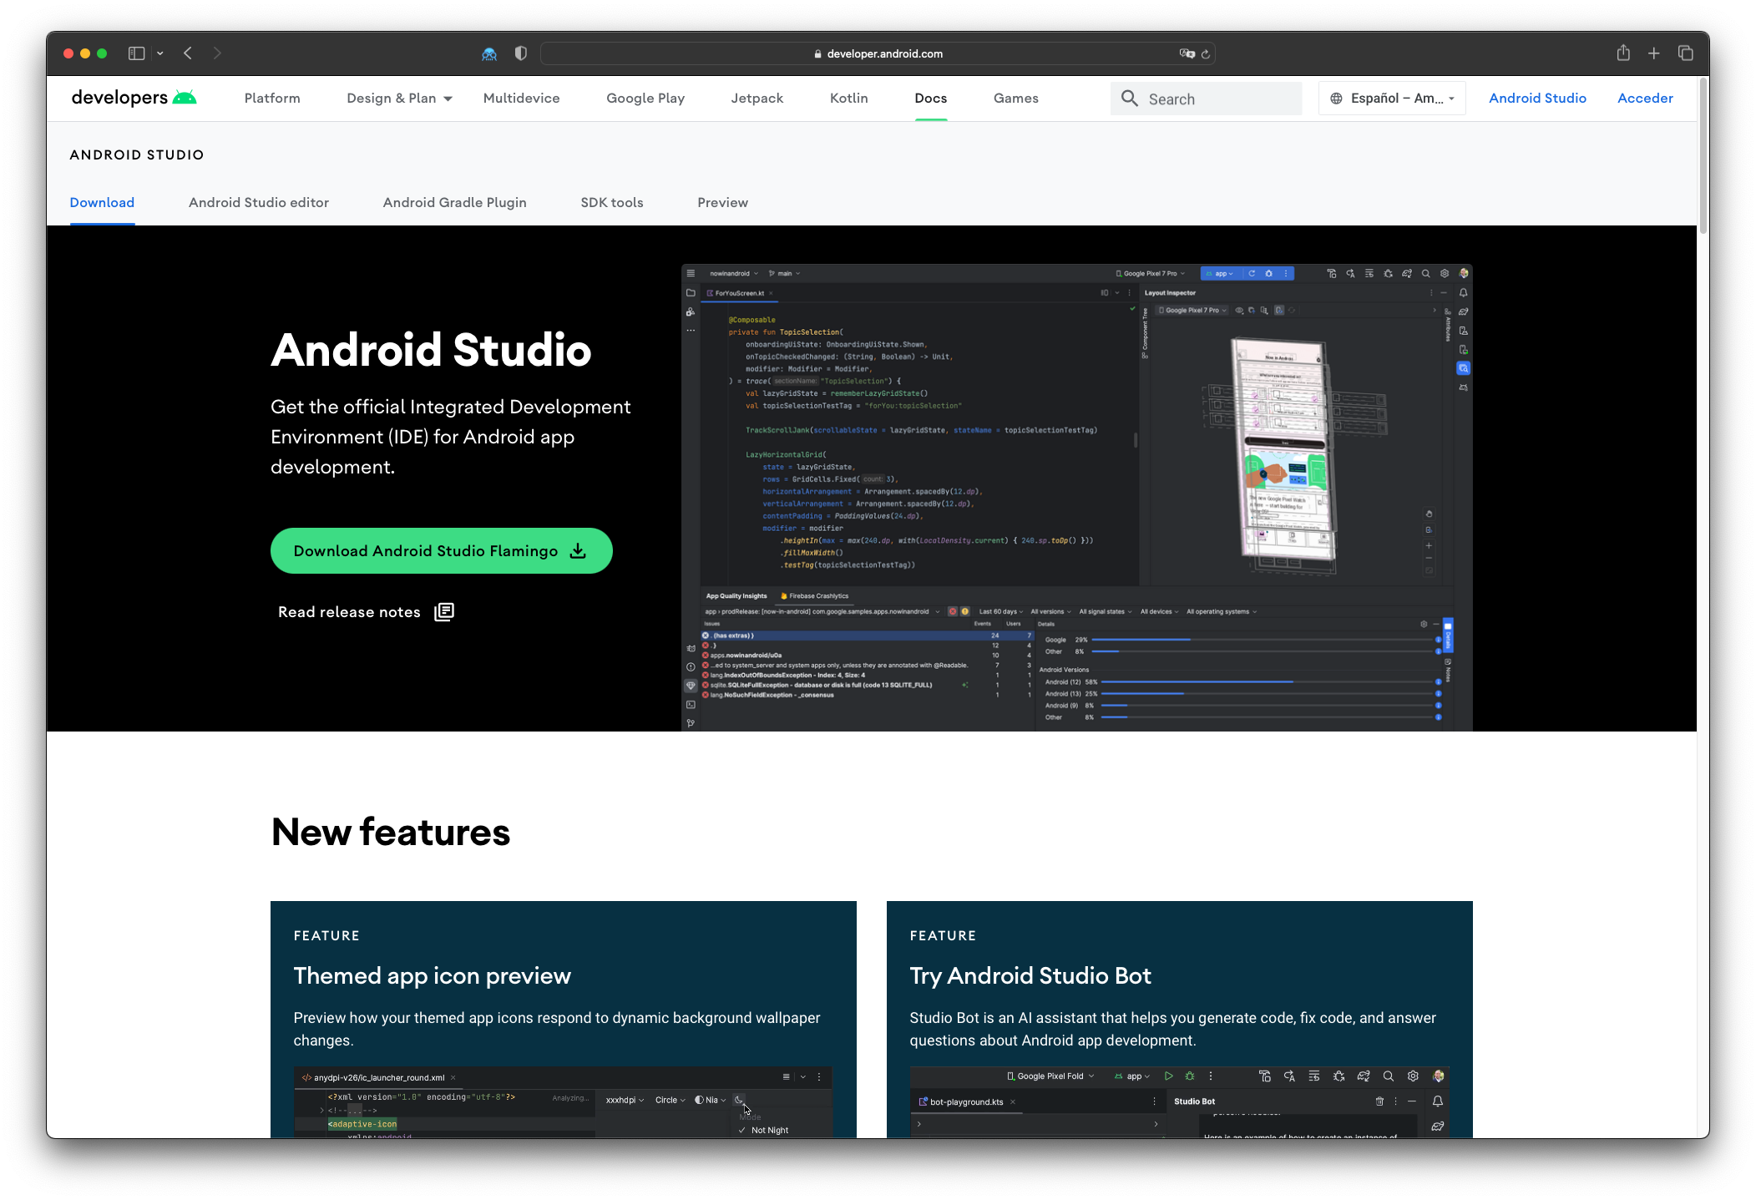Click the release notes document icon
The width and height of the screenshot is (1756, 1200).
[x=444, y=612]
